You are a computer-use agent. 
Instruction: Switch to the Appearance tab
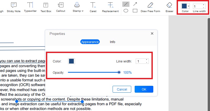[x=90, y=42]
